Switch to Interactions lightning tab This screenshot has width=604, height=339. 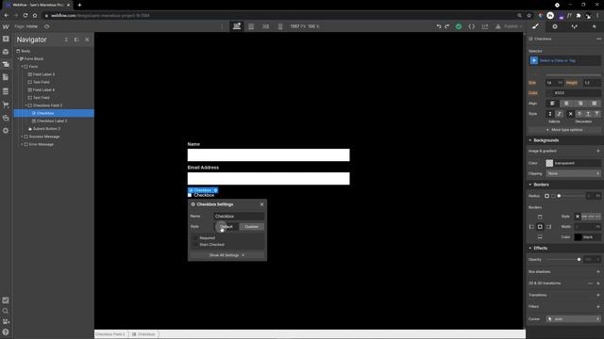click(x=594, y=26)
